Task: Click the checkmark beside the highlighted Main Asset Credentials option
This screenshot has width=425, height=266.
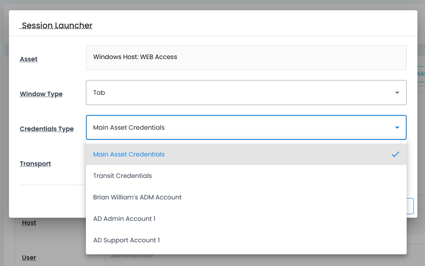Action: click(395, 154)
